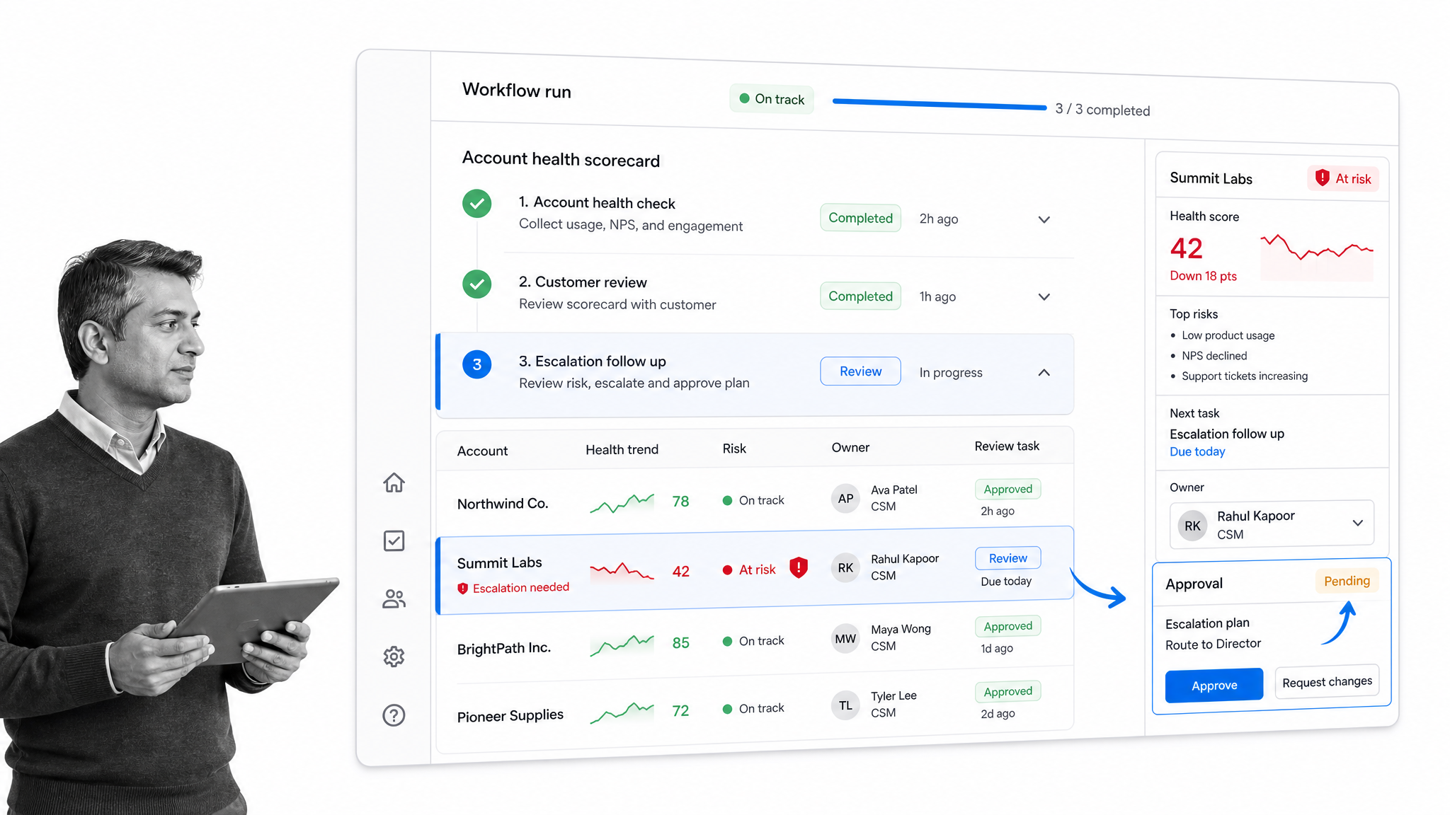
Task: Click the 3 / 3 completed text
Action: [x=1102, y=110]
